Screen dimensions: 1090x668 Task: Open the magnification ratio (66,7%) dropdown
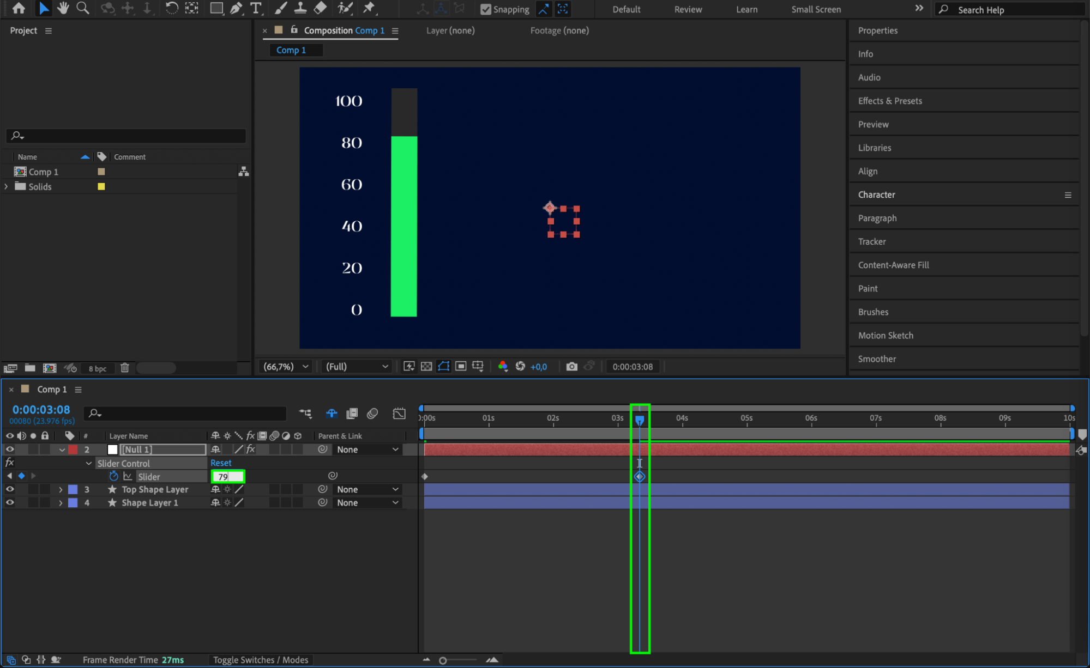(x=286, y=367)
